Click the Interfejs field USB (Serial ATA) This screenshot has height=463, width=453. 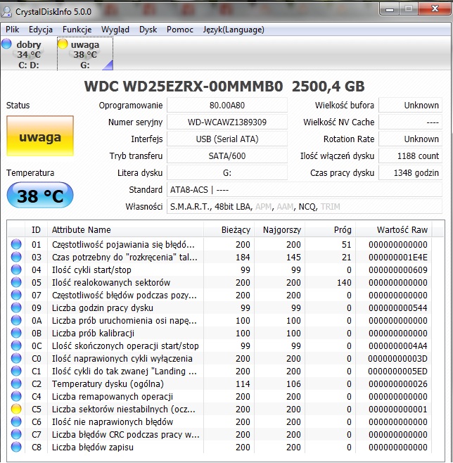click(227, 139)
